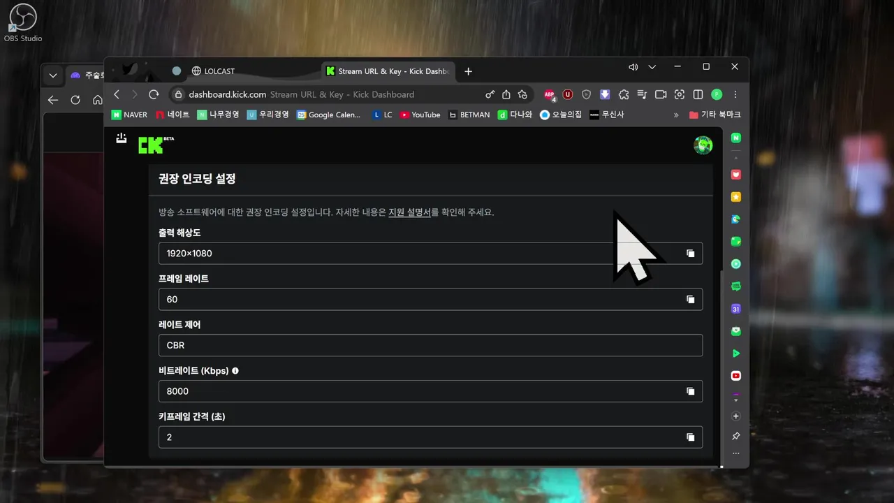
Task: Copy the 1920×1080 output resolution value
Action: [x=690, y=254]
